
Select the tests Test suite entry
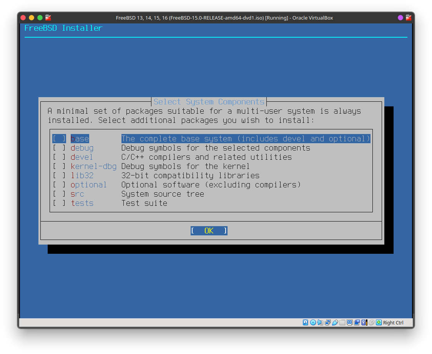(82, 203)
